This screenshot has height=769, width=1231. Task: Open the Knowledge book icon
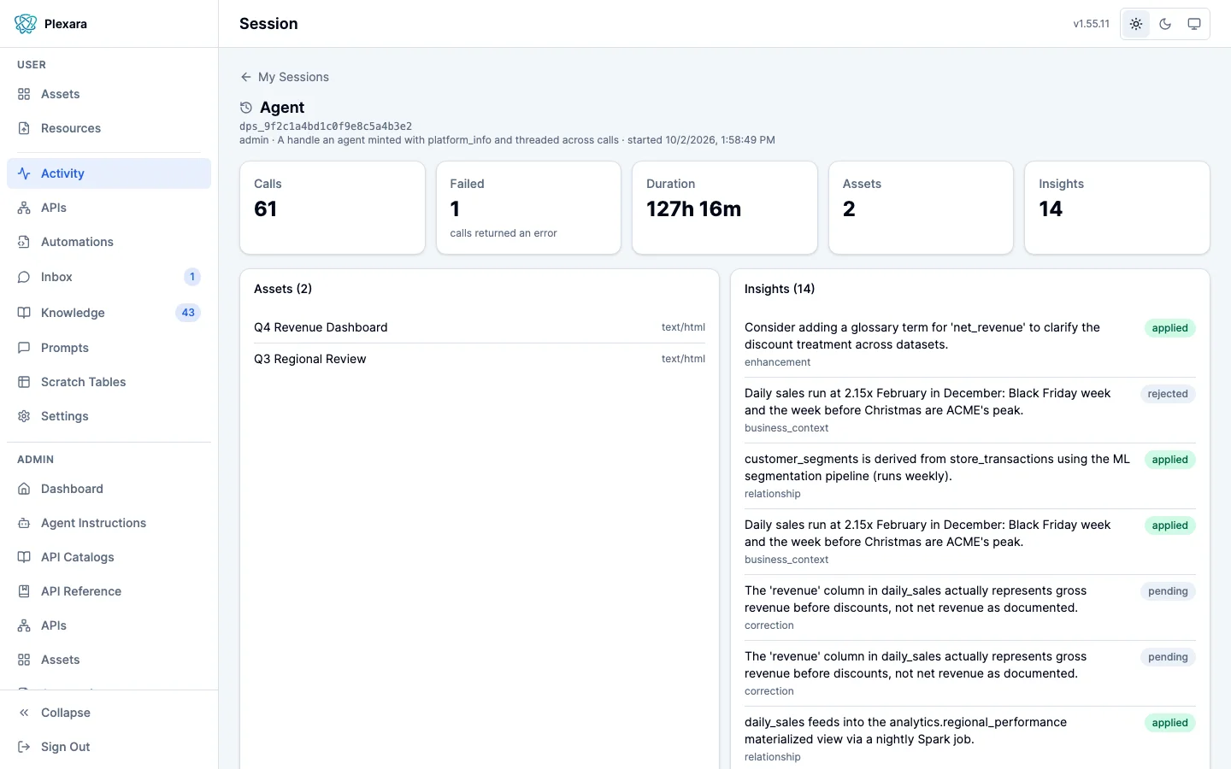point(24,313)
